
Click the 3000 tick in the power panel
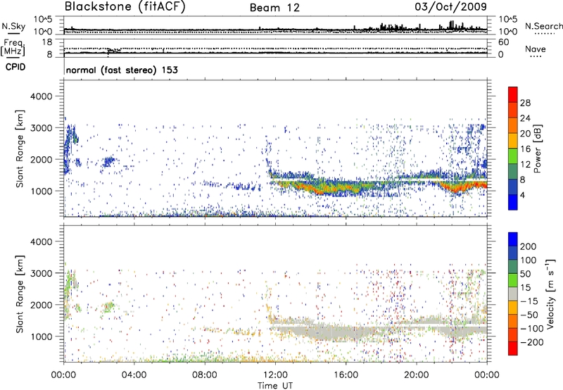tap(42, 128)
